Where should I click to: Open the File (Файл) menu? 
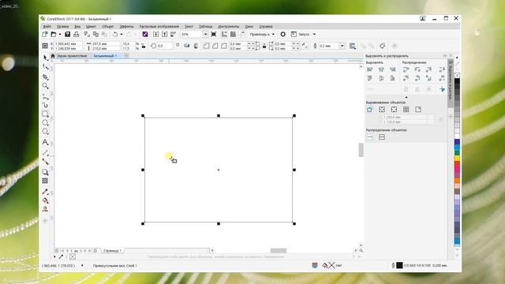pos(47,26)
